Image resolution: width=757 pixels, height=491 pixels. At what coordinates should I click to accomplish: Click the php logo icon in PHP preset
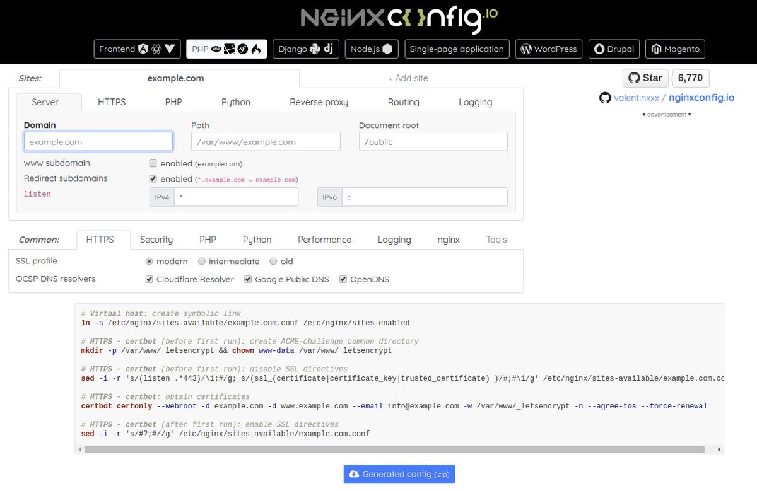[216, 49]
